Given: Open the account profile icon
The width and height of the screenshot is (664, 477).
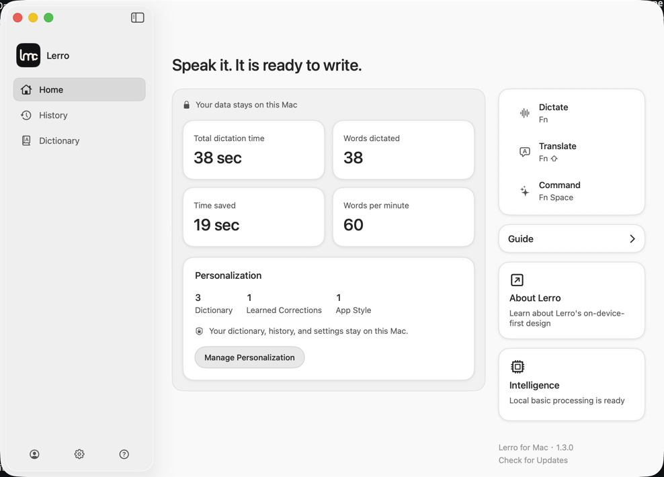Looking at the screenshot, I should pos(34,454).
